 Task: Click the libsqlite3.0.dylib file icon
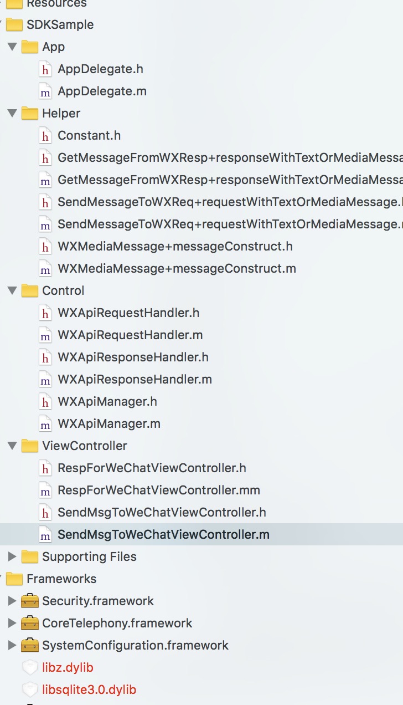point(30,689)
